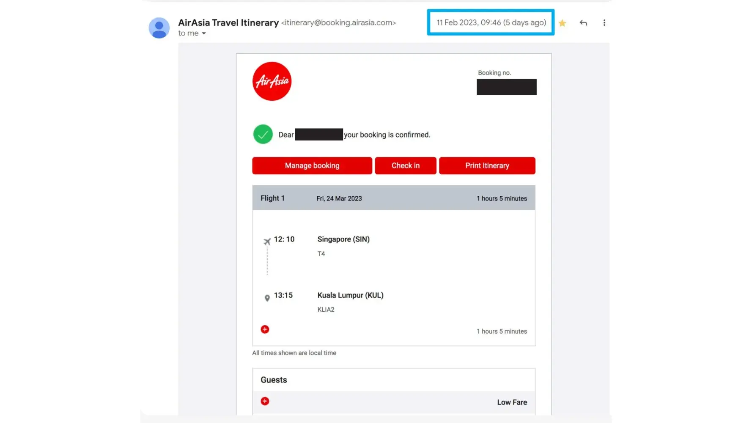Reply to the email using the arrow icon
This screenshot has height=423, width=752.
click(583, 23)
